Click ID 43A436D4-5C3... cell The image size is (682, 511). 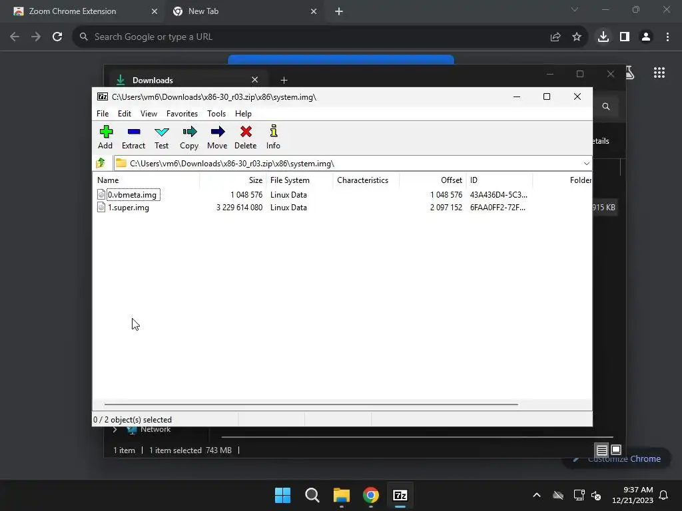[x=498, y=195]
